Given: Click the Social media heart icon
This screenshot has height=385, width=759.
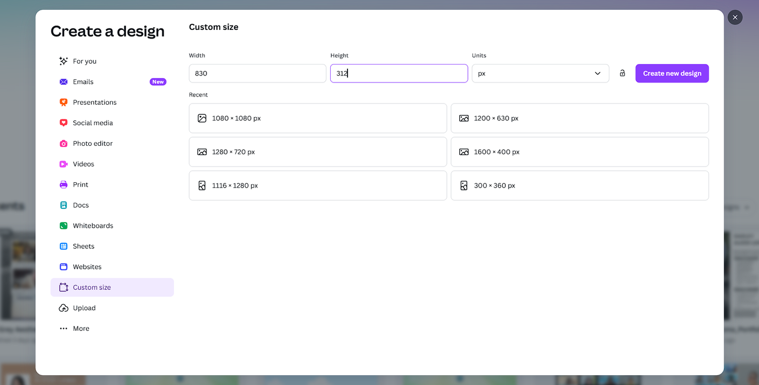Looking at the screenshot, I should (x=63, y=123).
